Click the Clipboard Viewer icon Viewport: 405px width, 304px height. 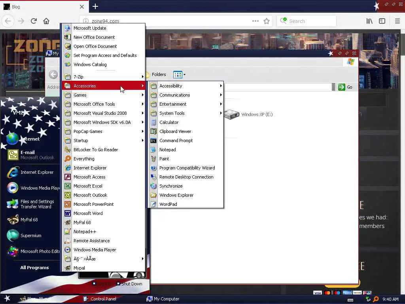coord(153,131)
